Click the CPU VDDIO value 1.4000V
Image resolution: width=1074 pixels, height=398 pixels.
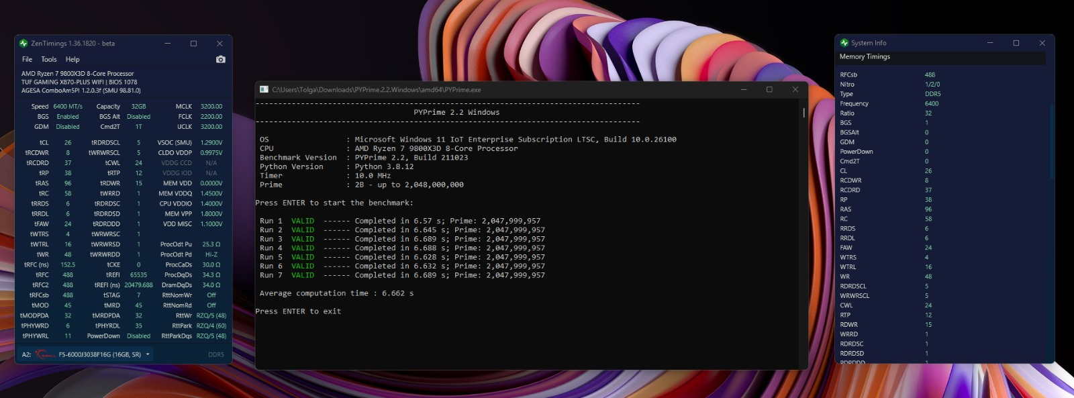[211, 203]
